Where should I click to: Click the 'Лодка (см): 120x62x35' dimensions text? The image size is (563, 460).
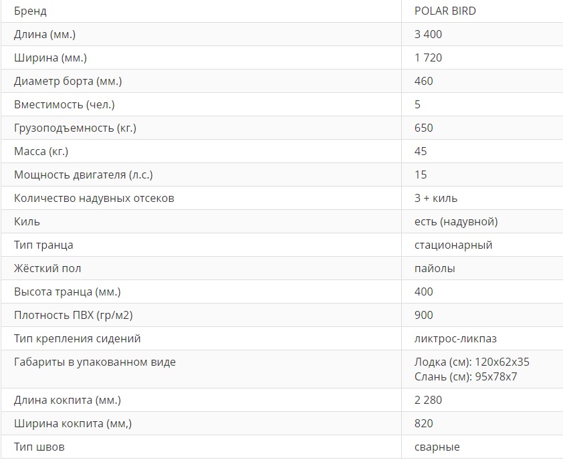tap(472, 362)
